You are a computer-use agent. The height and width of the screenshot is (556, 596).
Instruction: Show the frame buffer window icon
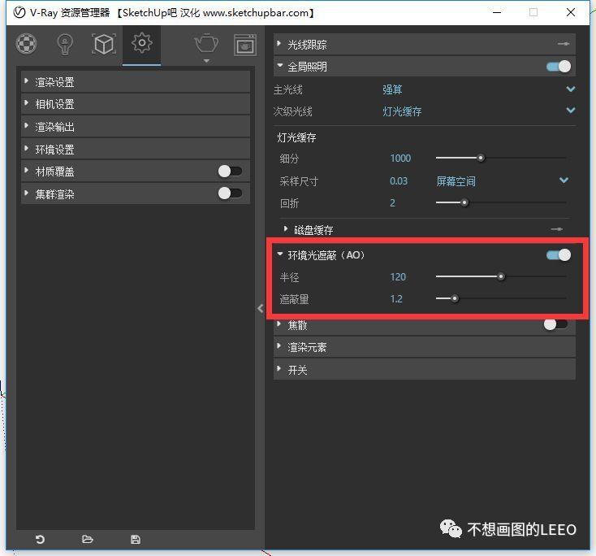point(244,45)
